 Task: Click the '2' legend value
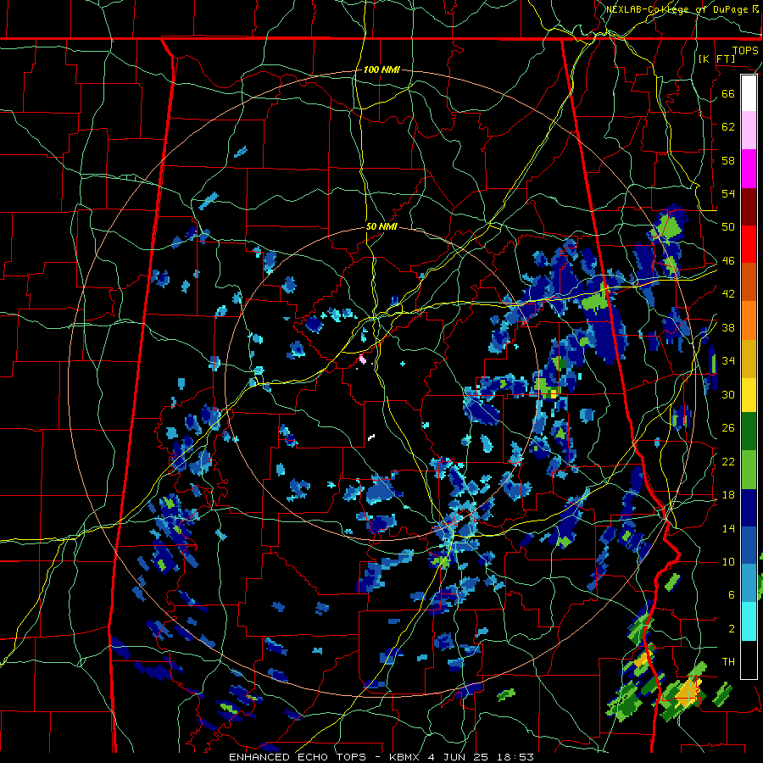pos(731,629)
